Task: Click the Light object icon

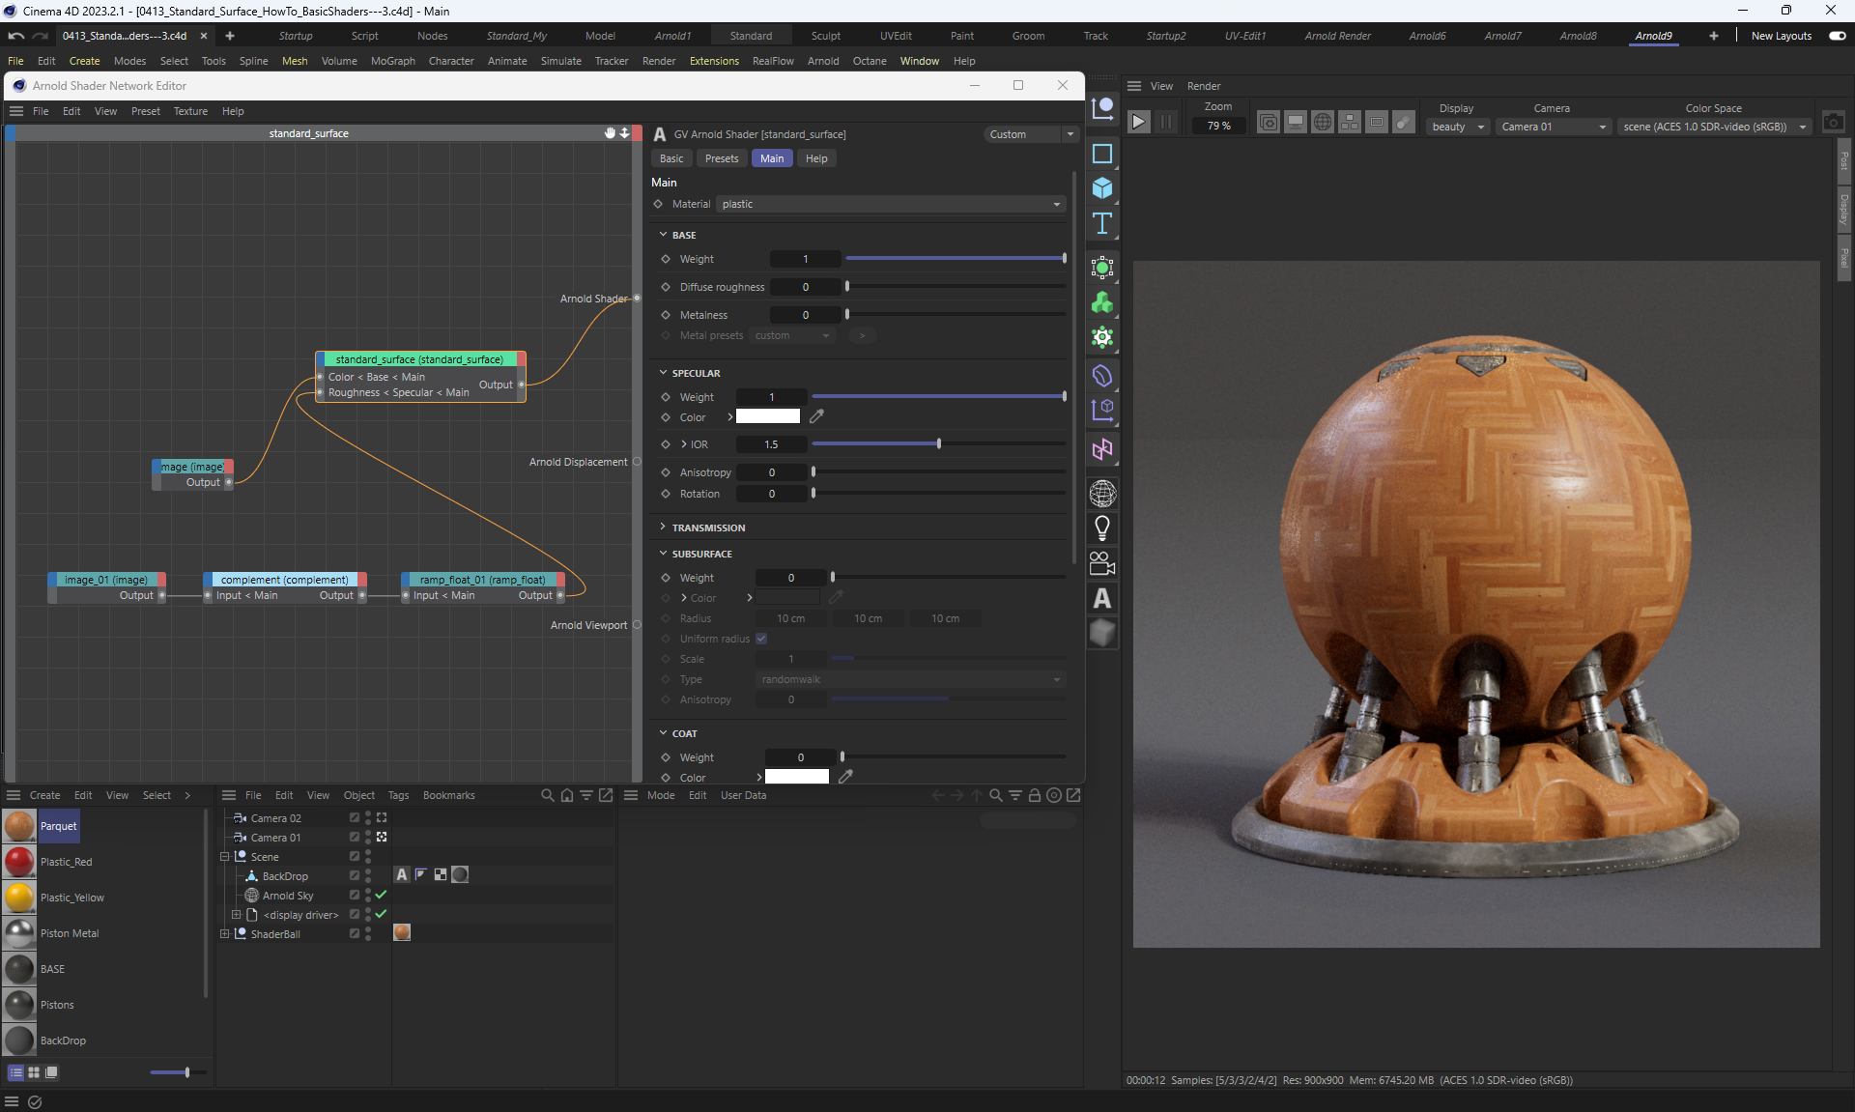Action: tap(1102, 527)
